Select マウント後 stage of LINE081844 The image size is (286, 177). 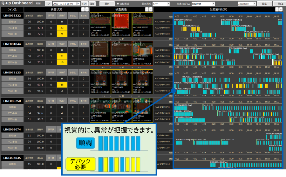click(12, 56)
